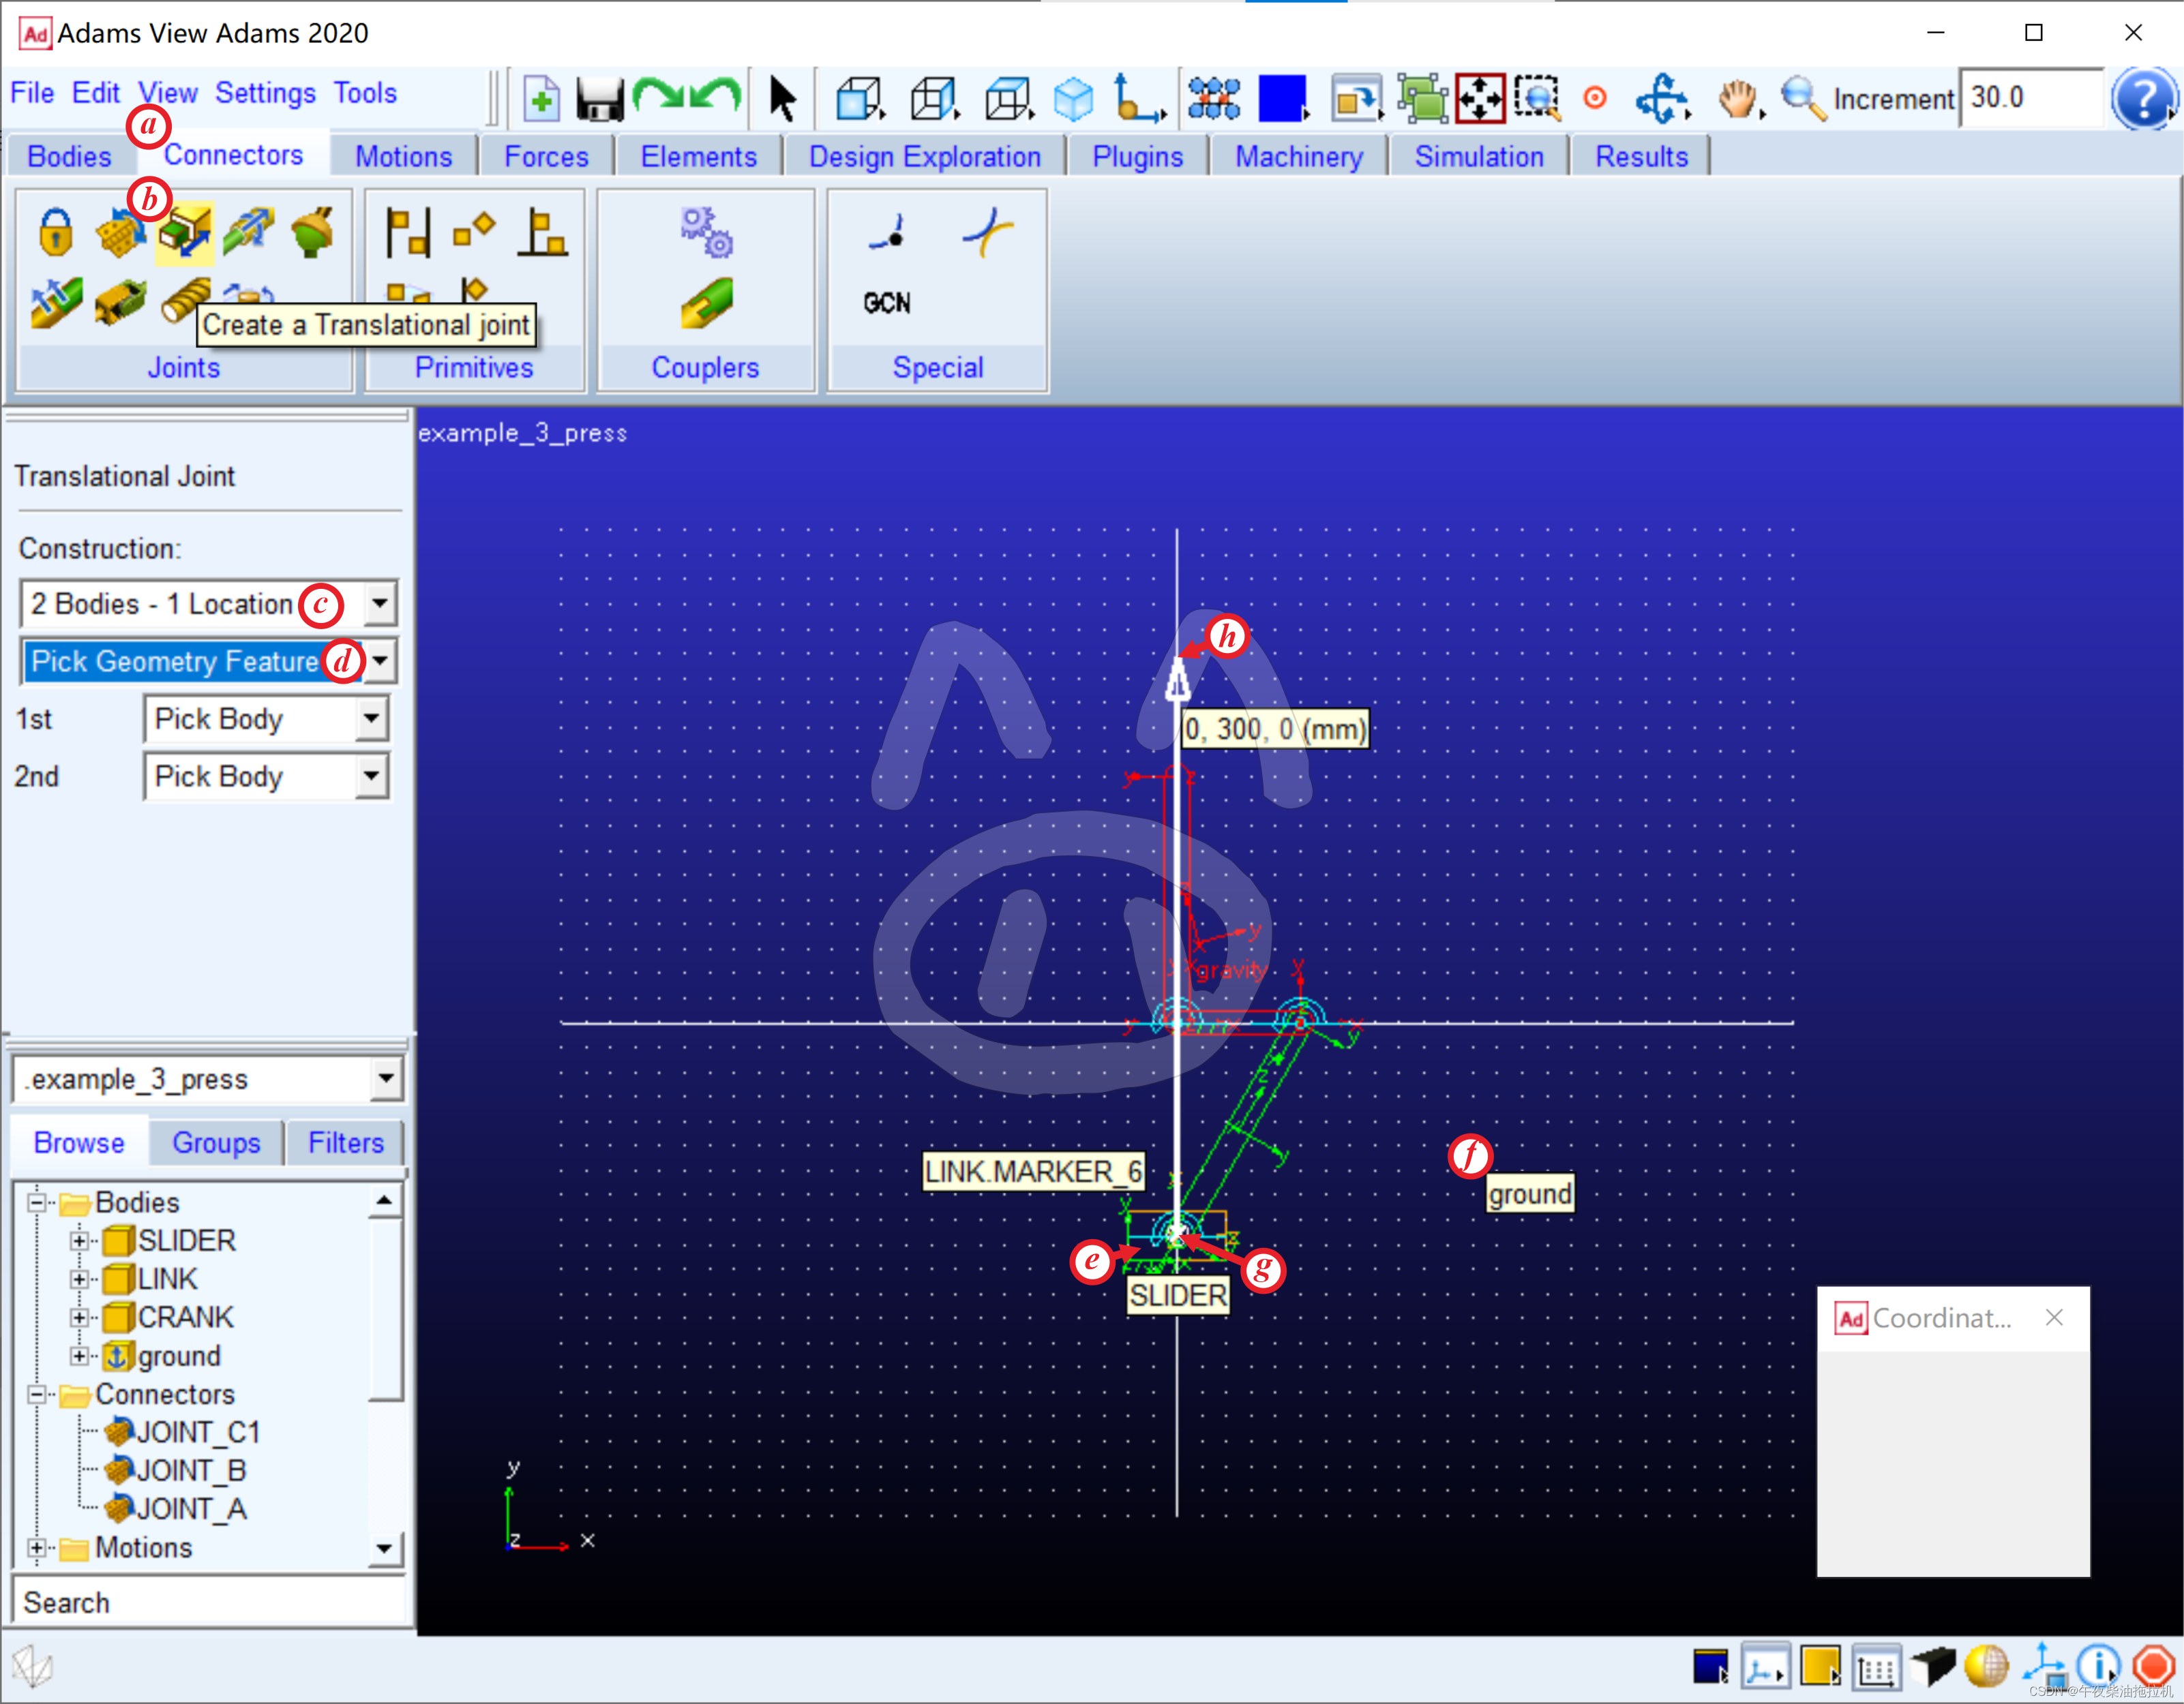2184x1704 pixels.
Task: Click the Zoom magnifier tool
Action: pos(1803,99)
